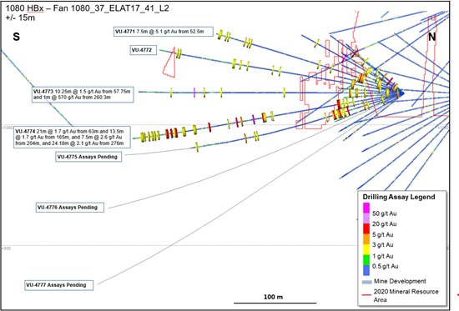The width and height of the screenshot is (459, 311).
Task: Click the magenta 50 g/t Au legend swatch
Action: 366,208
